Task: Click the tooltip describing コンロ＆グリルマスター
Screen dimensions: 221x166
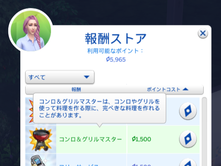Action: 99,108
